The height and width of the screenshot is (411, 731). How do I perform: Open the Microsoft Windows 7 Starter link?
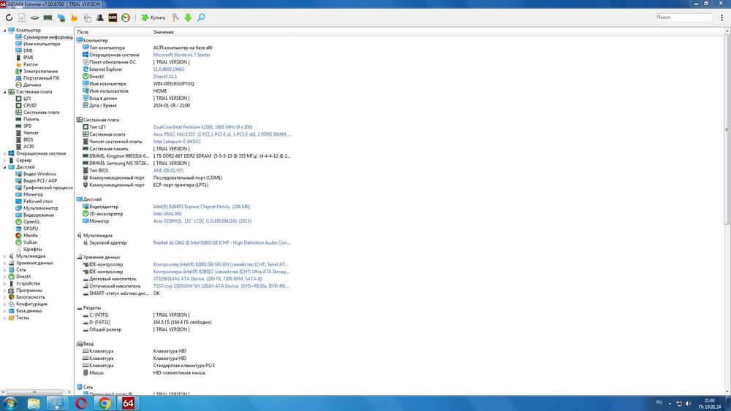point(182,55)
